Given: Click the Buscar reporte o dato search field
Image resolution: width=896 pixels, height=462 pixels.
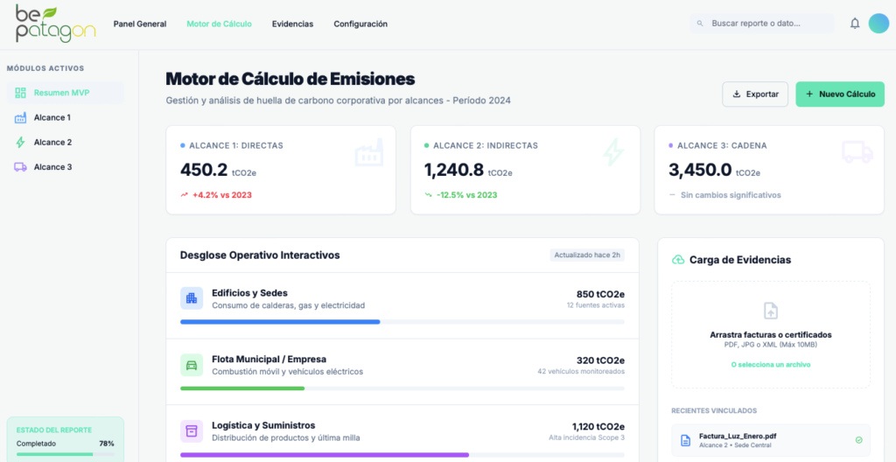Looking at the screenshot, I should click(761, 24).
